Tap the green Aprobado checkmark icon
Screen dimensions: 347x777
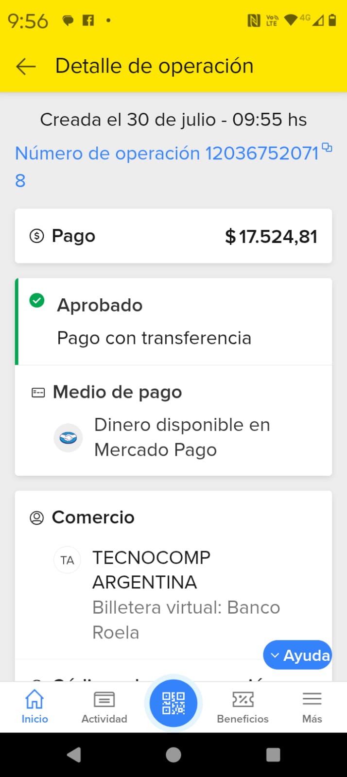[37, 300]
